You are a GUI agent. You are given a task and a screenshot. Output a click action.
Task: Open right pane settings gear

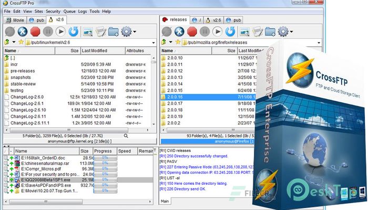tap(283, 31)
